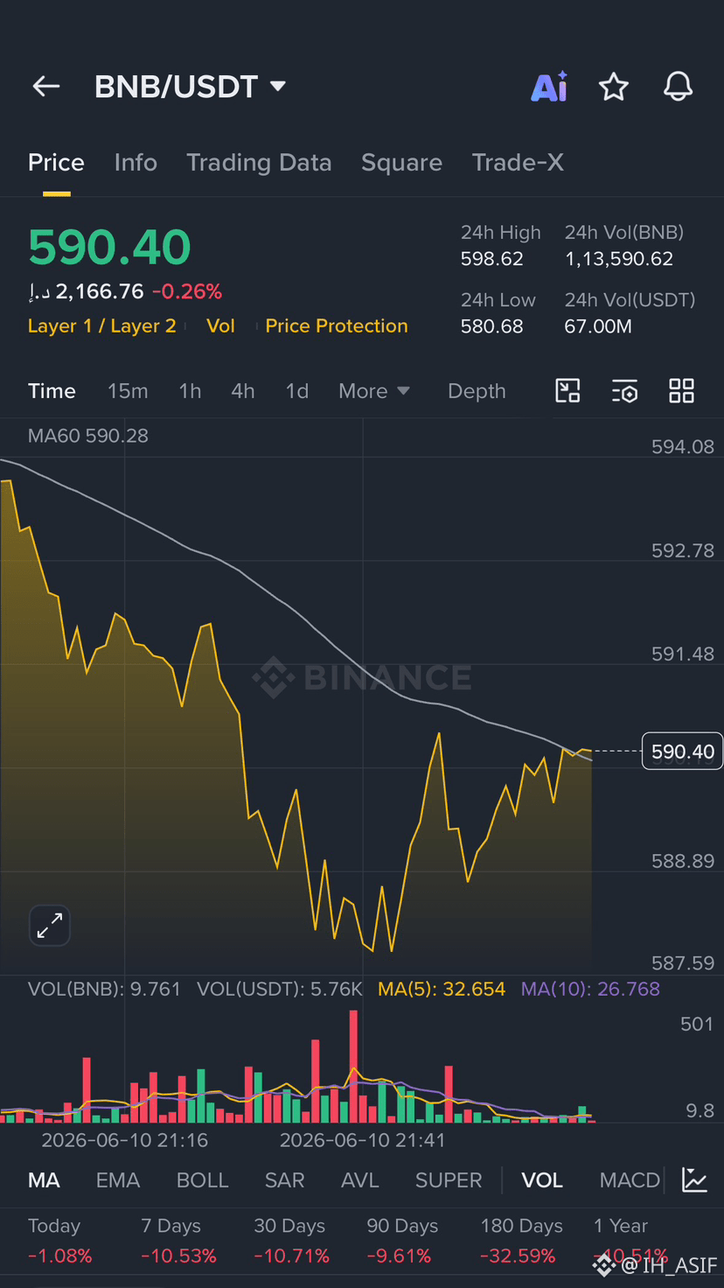The width and height of the screenshot is (724, 1288).
Task: Tap the -0.26% change value
Action: click(187, 291)
